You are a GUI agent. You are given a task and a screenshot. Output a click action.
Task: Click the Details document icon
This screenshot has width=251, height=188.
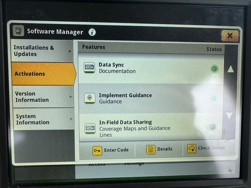coord(151,149)
